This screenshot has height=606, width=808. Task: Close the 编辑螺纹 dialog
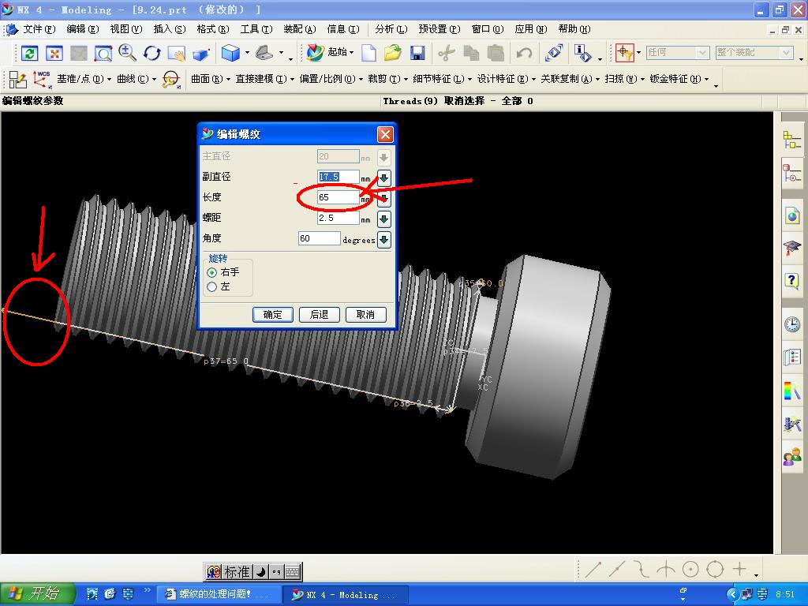point(385,135)
